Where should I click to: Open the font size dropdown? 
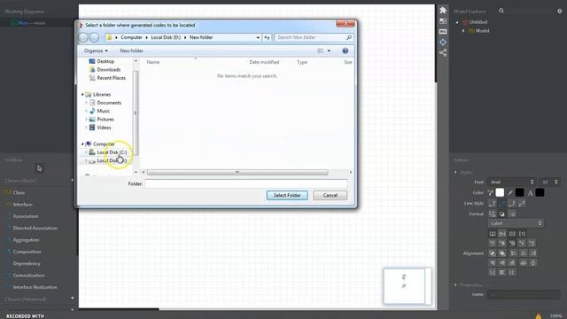click(x=549, y=182)
